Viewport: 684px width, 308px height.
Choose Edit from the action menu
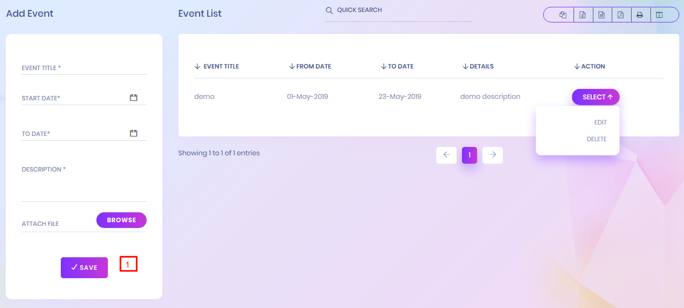[x=600, y=122]
